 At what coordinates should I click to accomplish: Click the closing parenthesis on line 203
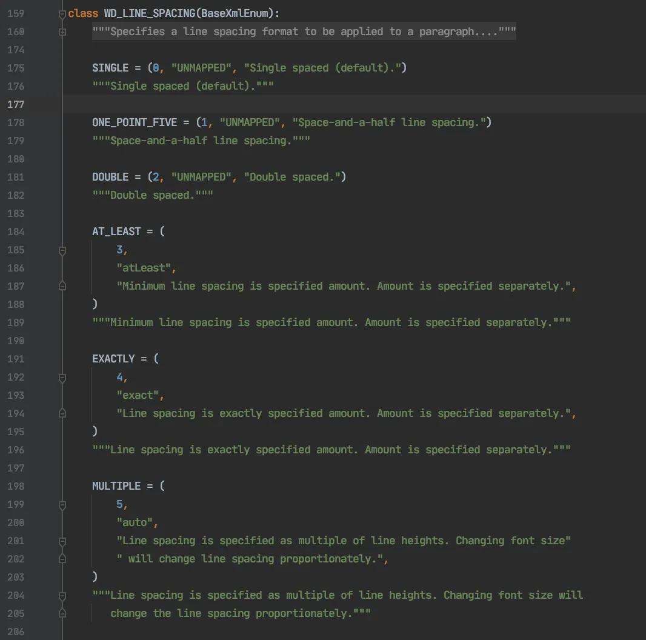[x=95, y=577]
